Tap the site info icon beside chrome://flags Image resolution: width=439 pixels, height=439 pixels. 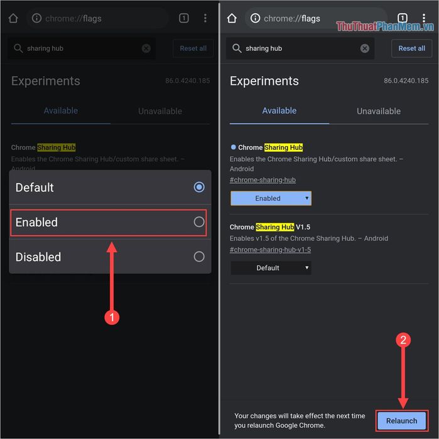point(255,18)
